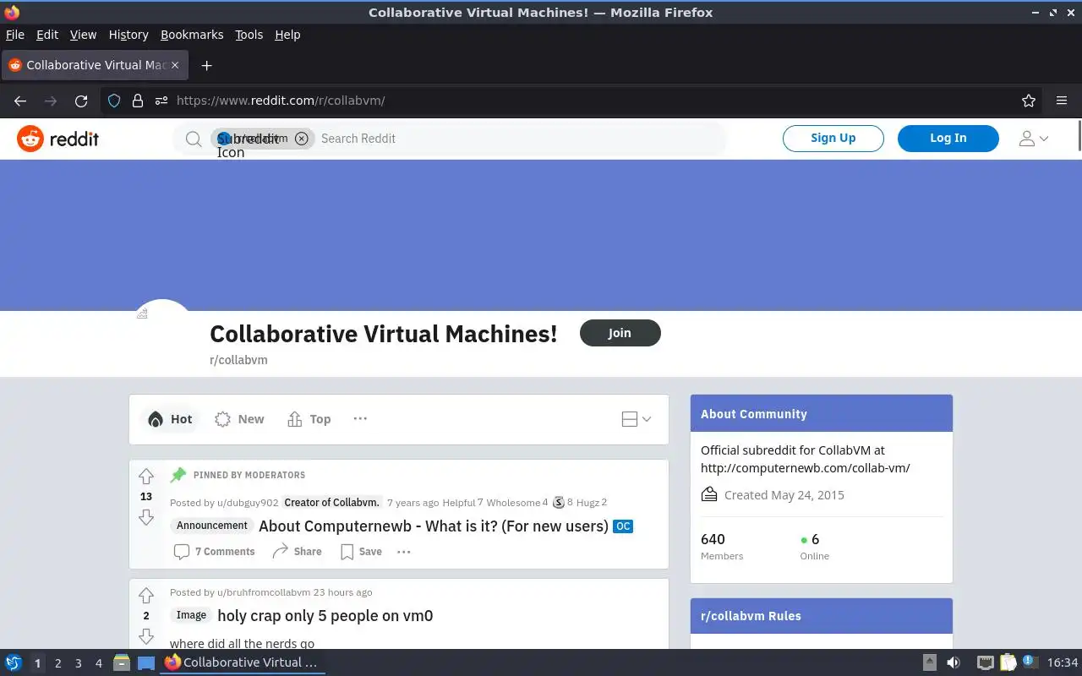Viewport: 1082px width, 676px height.
Task: Bookmark this page with the star icon
Action: [1029, 101]
